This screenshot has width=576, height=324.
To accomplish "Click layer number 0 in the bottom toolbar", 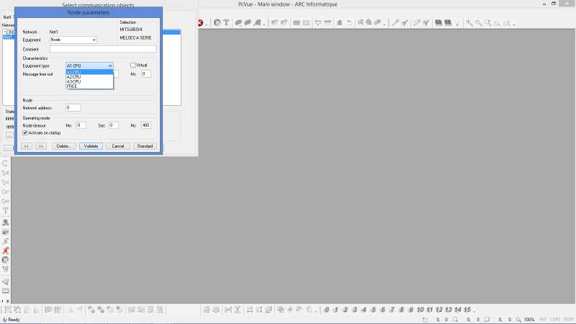I will 327,310.
